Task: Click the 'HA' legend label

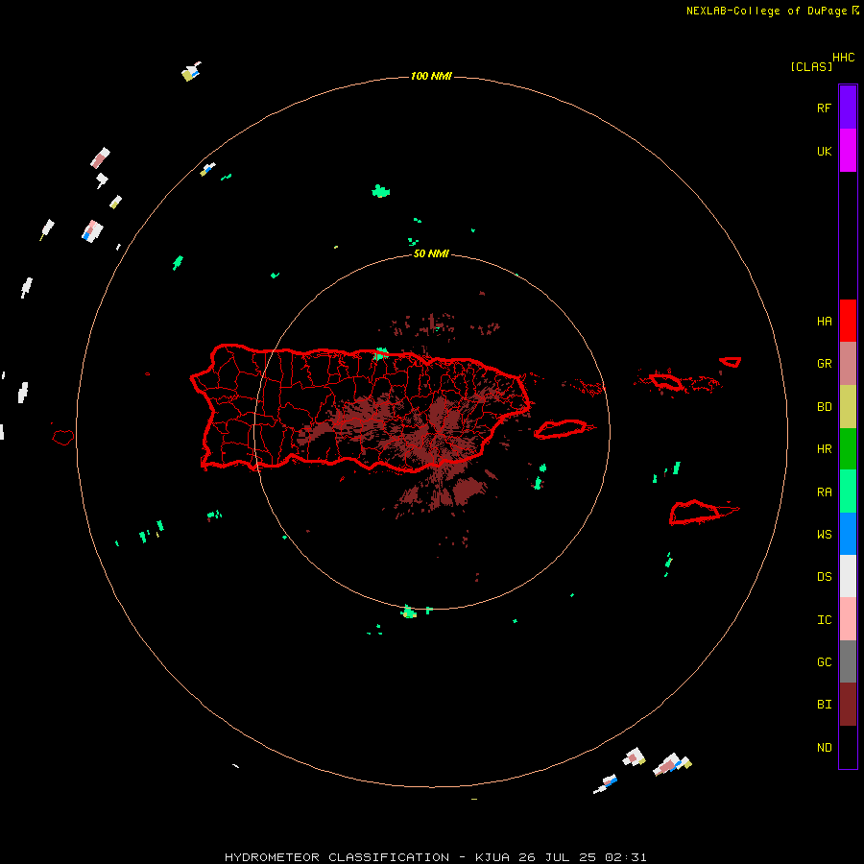Action: (x=824, y=322)
